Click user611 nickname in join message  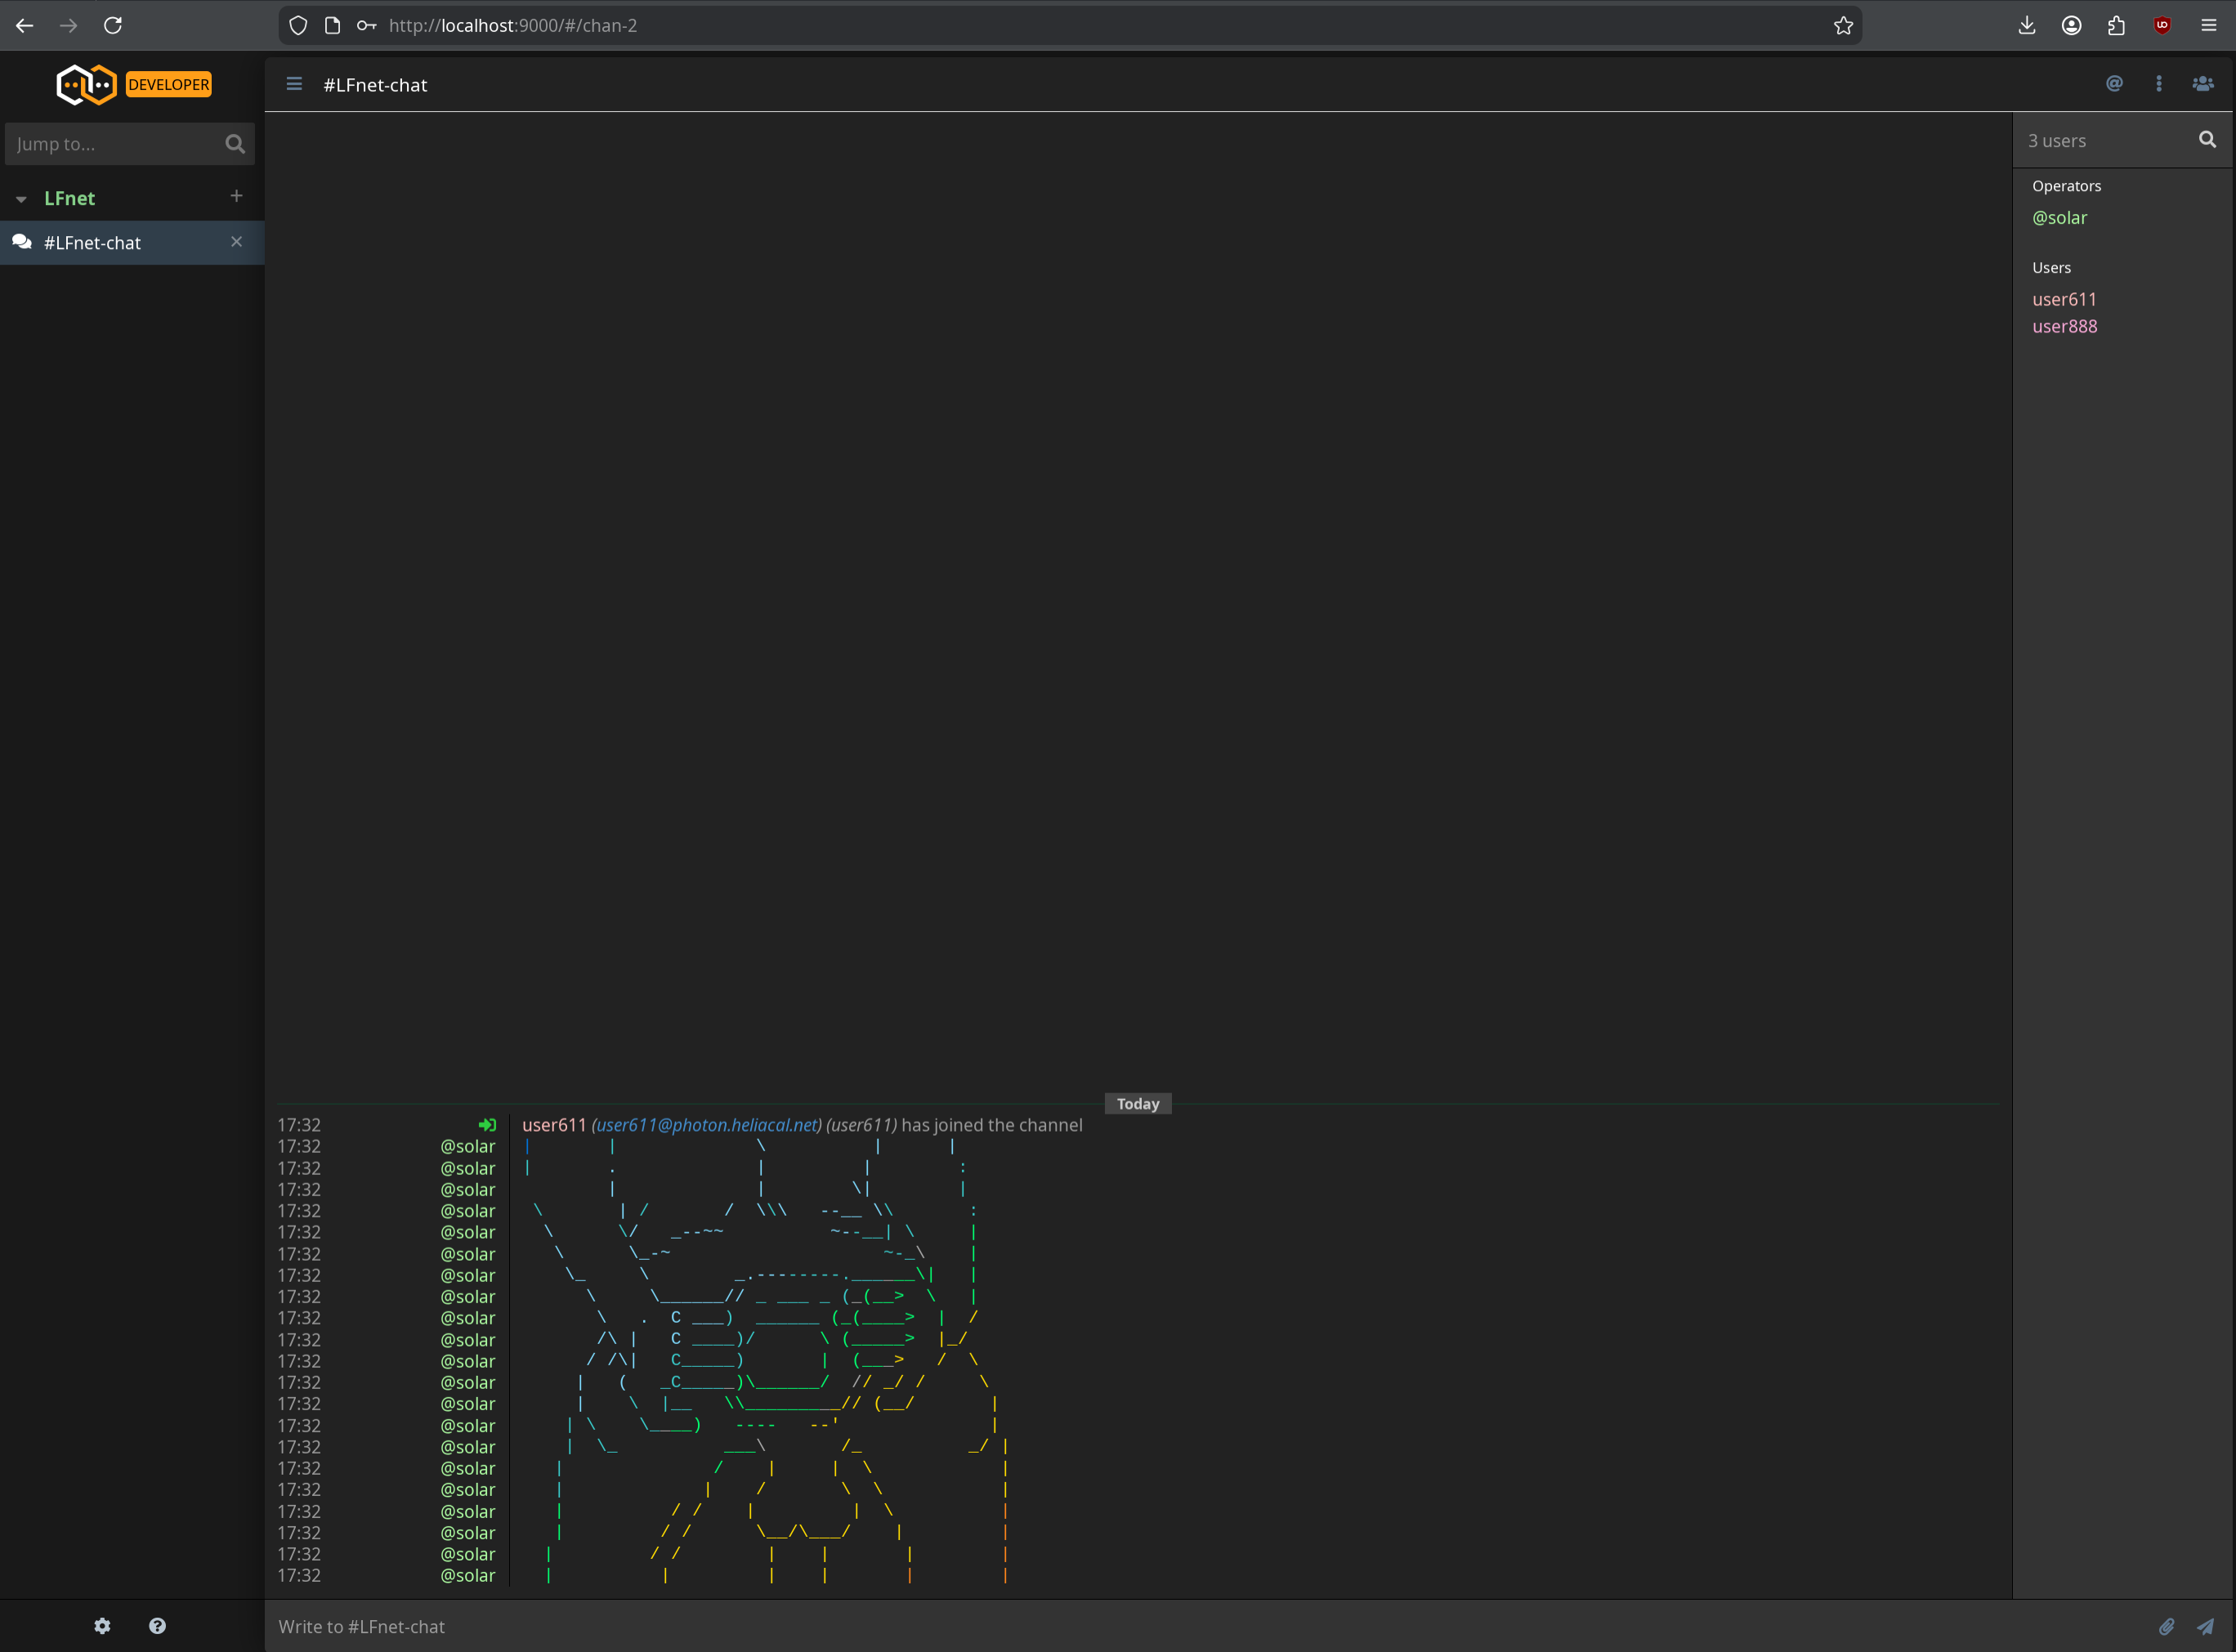[x=554, y=1125]
